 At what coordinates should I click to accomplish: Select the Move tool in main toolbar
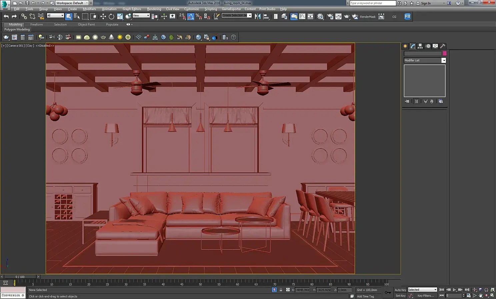pyautogui.click(x=103, y=16)
